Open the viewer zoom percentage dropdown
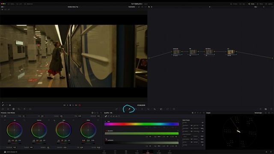Image resolution: width=274 pixels, height=154 pixels. click(x=3, y=7)
